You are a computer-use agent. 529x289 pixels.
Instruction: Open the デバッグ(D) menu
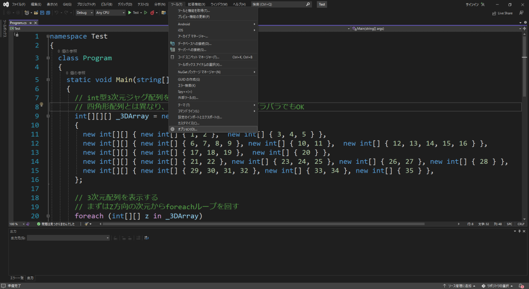pos(125,4)
